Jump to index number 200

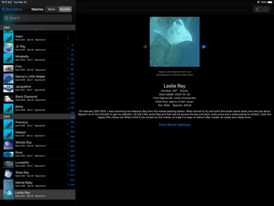72,141
